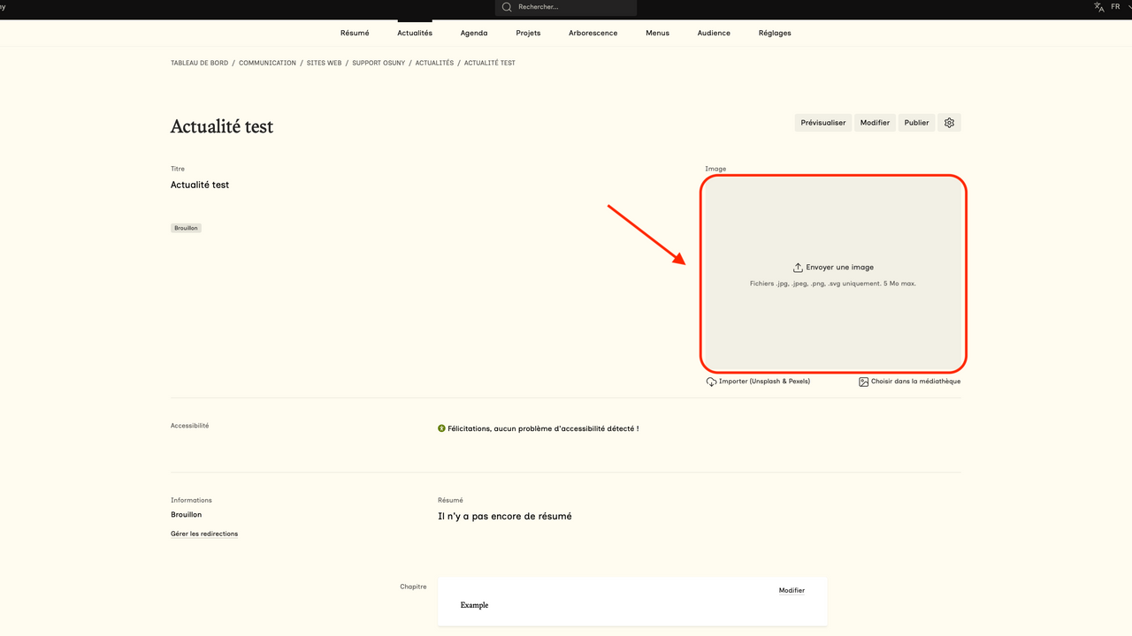Viewport: 1132px width, 636px height.
Task: Switch to the Agenda tab
Action: click(x=474, y=34)
